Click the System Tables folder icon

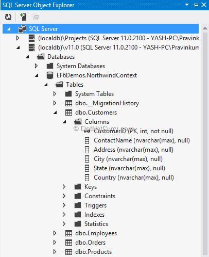[68, 94]
